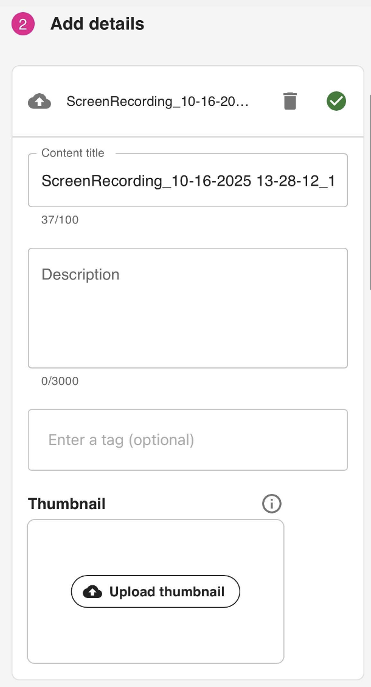Click the 0/3000 description character counter
Viewport: 371px width, 687px height.
point(60,382)
